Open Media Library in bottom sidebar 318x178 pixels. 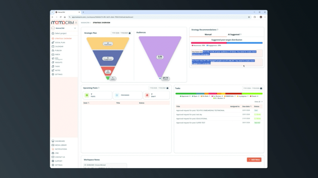click(61, 145)
